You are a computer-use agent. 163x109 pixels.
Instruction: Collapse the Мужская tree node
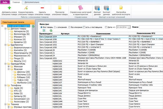(9, 69)
